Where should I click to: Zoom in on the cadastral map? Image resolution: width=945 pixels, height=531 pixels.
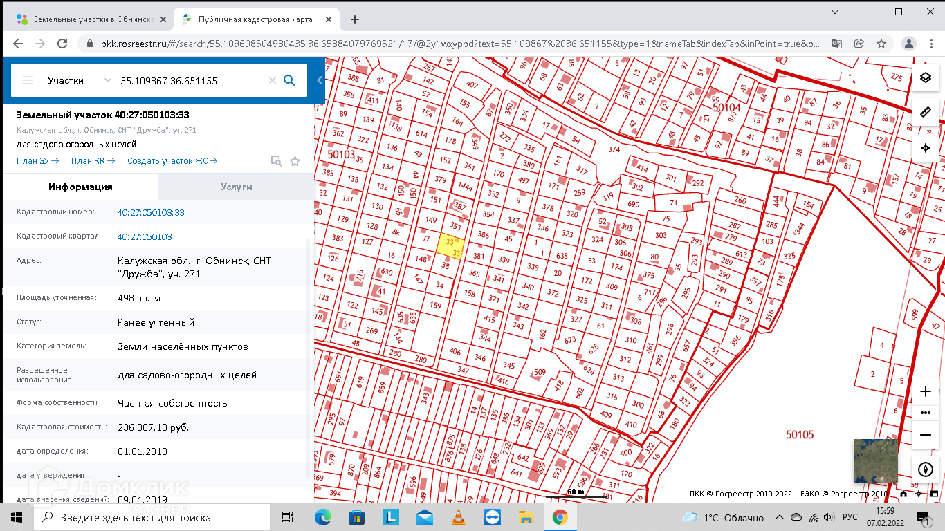pyautogui.click(x=926, y=391)
